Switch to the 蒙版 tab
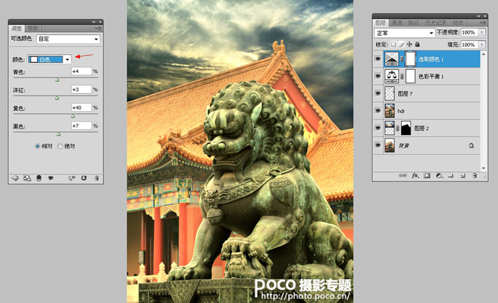Viewport: 498px width, 303px height. pos(33,29)
